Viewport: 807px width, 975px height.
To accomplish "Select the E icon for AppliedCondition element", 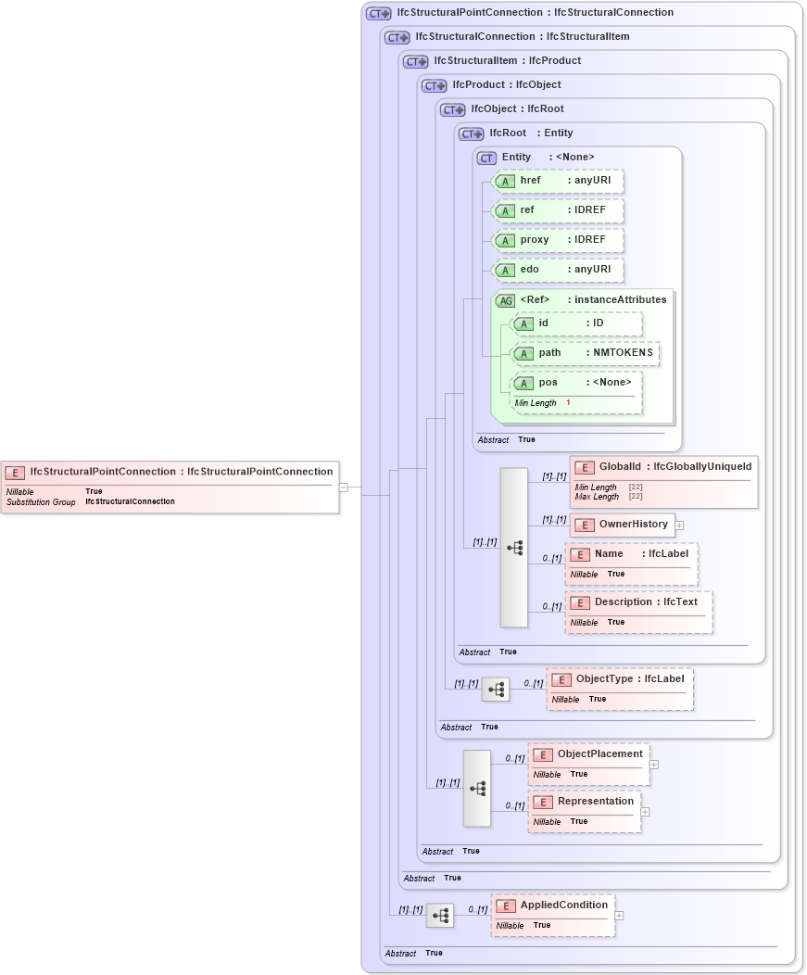I will coord(504,905).
